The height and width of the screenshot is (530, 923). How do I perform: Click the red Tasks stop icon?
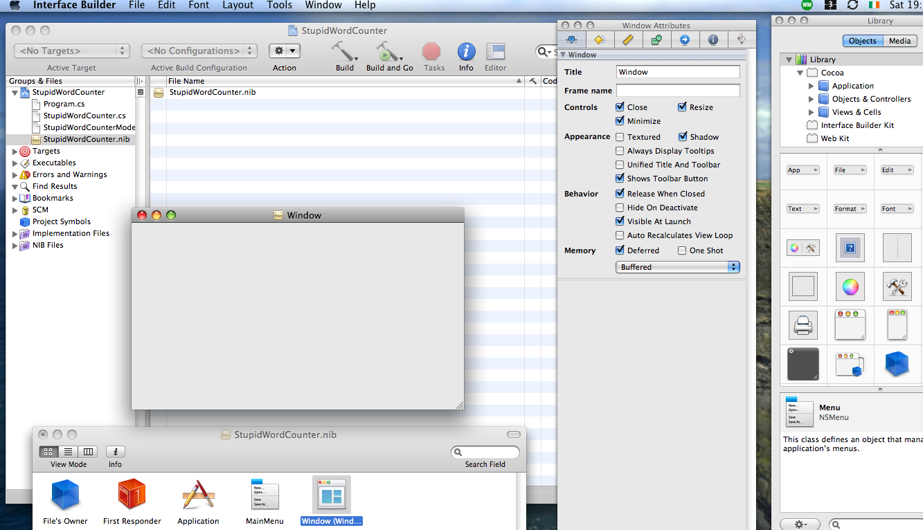[x=432, y=51]
